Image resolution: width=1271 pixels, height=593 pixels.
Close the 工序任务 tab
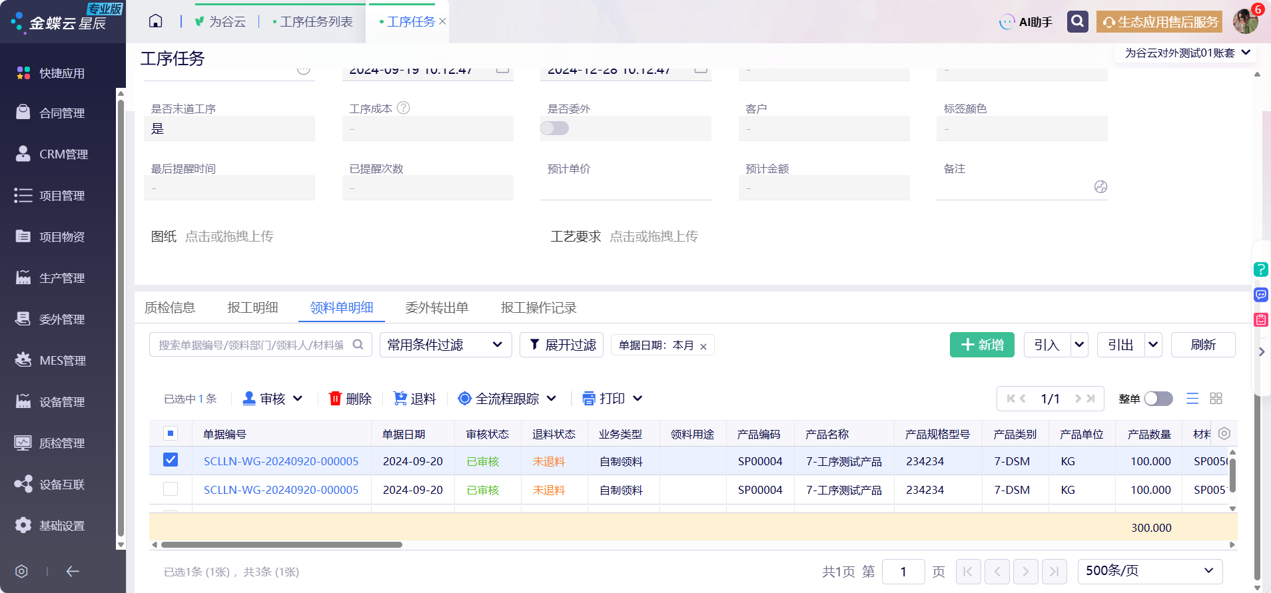pyautogui.click(x=442, y=22)
